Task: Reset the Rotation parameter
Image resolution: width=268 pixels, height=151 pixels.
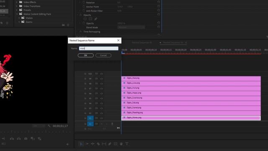Action: click(x=159, y=2)
